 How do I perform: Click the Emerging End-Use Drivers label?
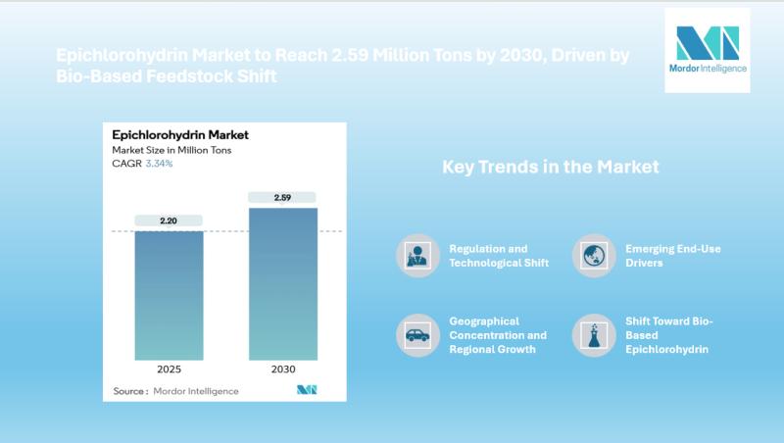click(673, 256)
